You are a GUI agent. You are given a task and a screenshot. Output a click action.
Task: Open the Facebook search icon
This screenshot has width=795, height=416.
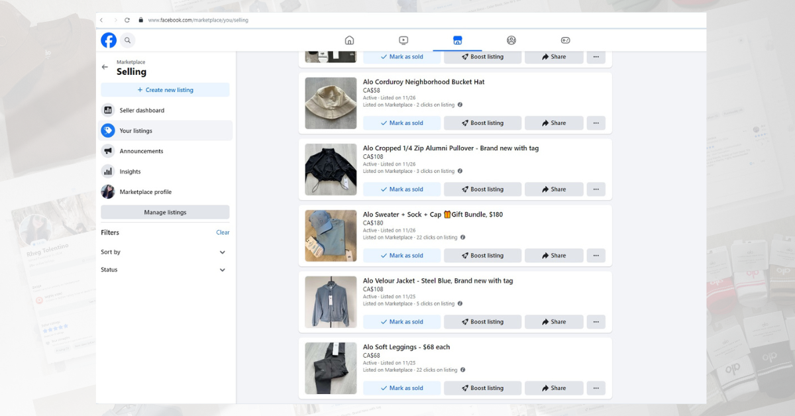coord(128,40)
